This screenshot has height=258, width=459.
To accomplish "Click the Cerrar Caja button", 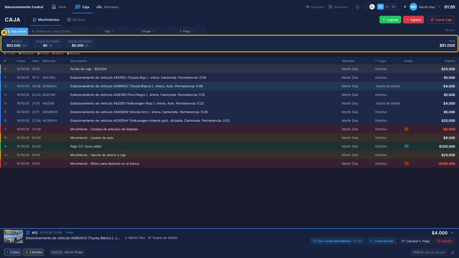I will click(441, 20).
